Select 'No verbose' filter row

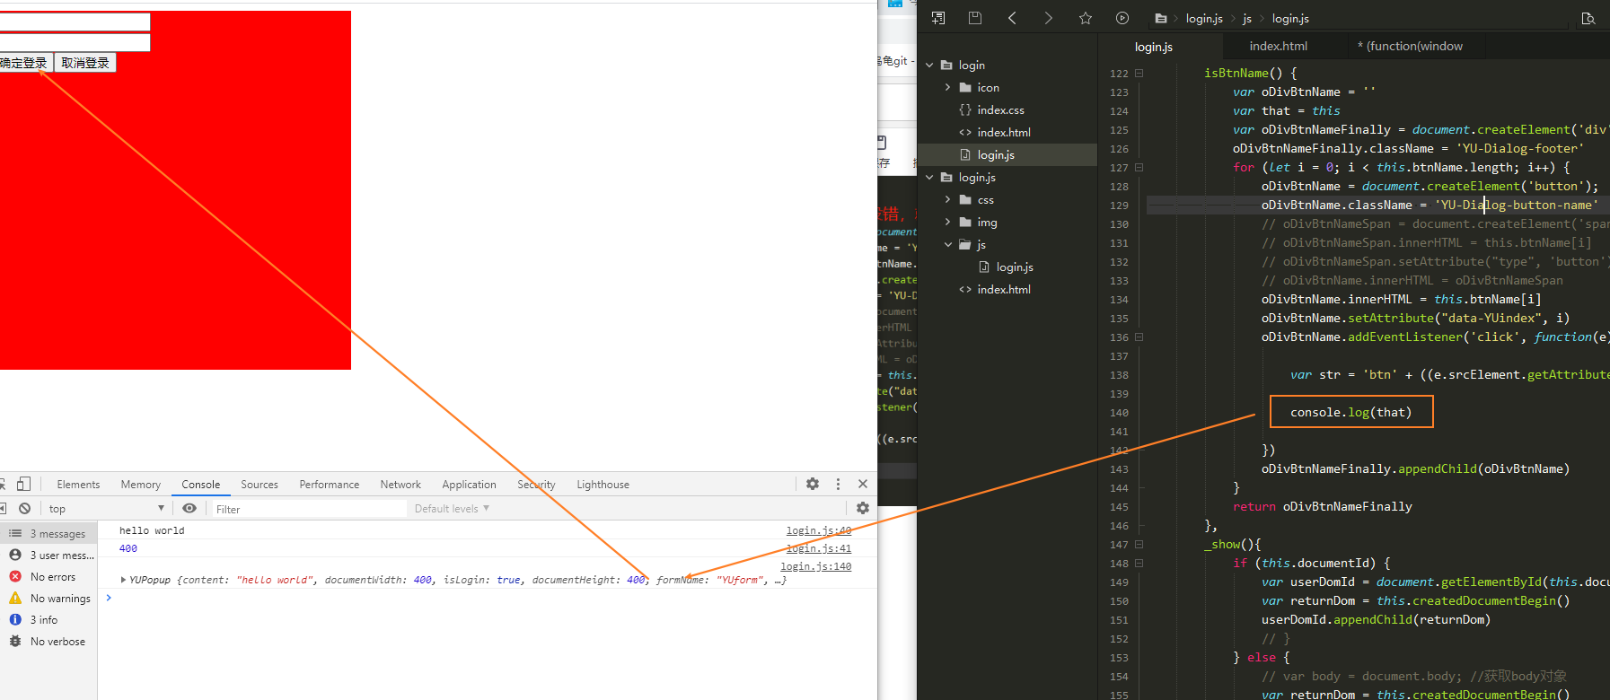pos(48,641)
